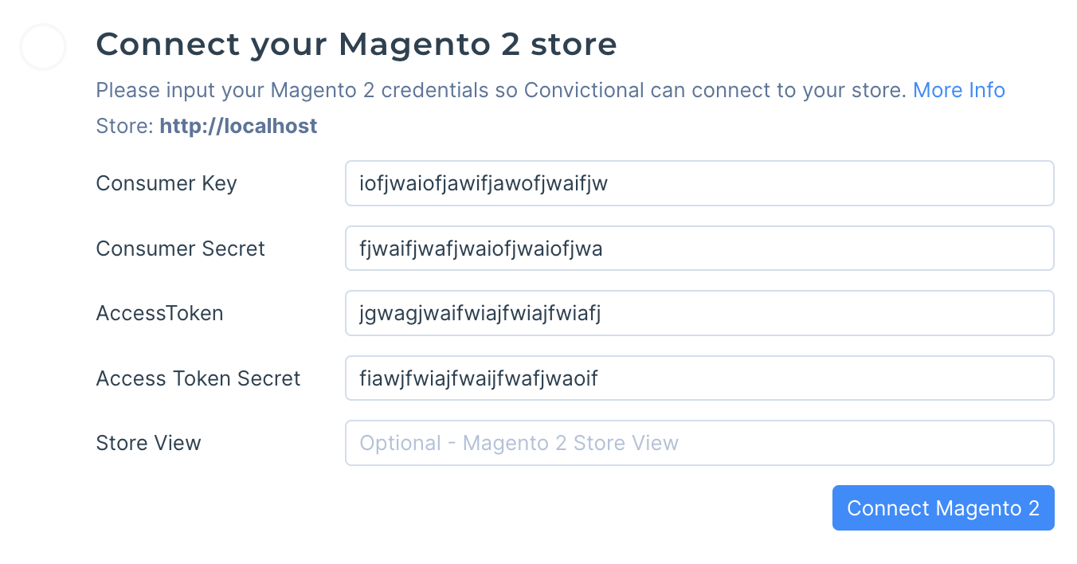The height and width of the screenshot is (564, 1077).
Task: Focus the Consumer Secret input field
Action: [699, 249]
